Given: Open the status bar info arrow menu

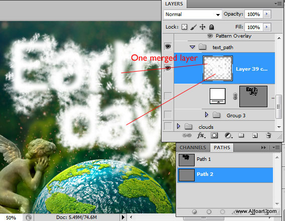Looking at the screenshot, I should click(123, 217).
